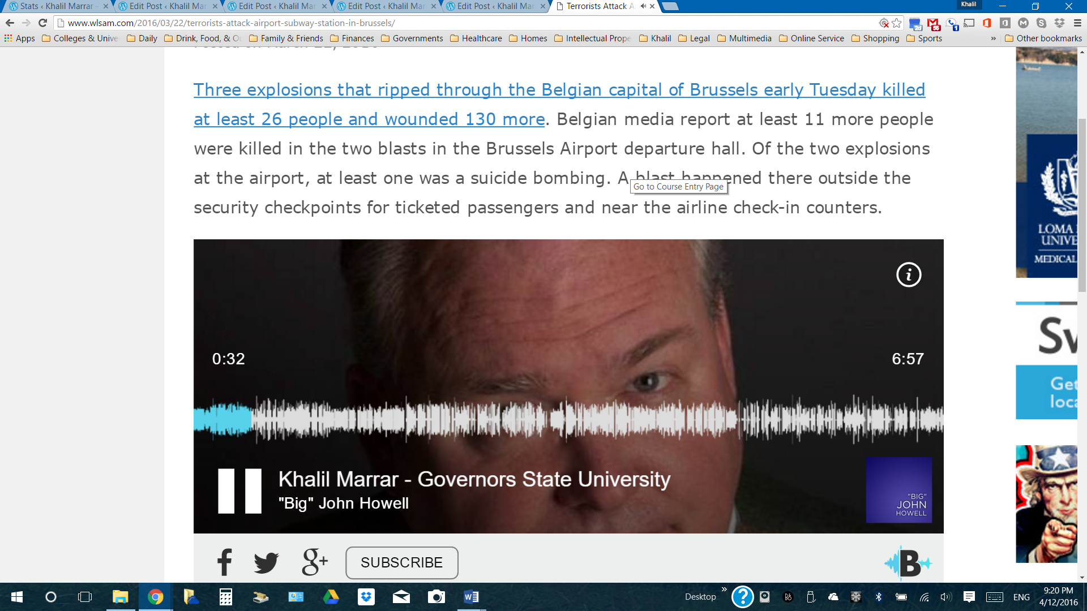1087x611 pixels.
Task: Bookmark this page with star icon
Action: tap(897, 23)
